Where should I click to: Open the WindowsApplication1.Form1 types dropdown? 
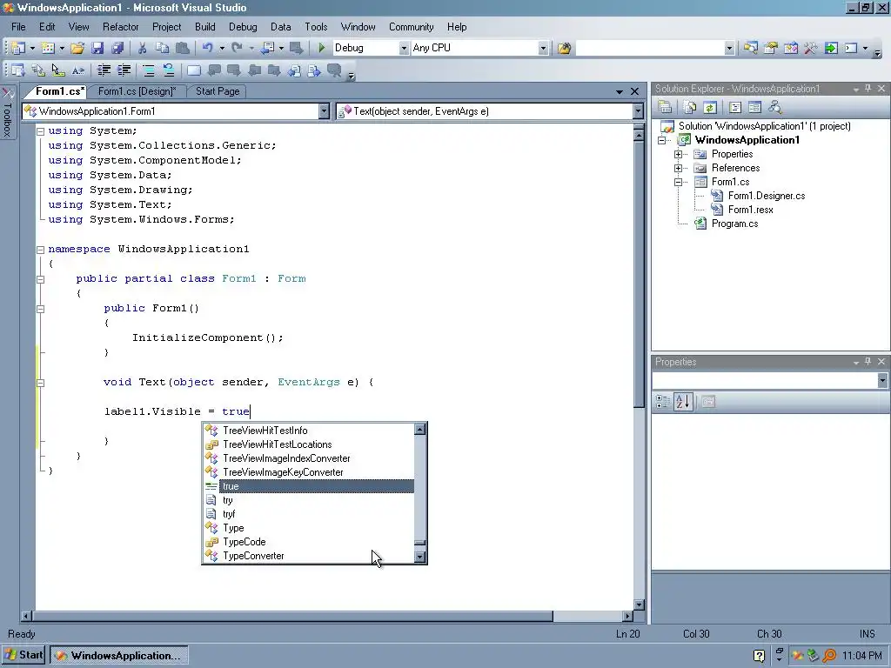coord(324,111)
